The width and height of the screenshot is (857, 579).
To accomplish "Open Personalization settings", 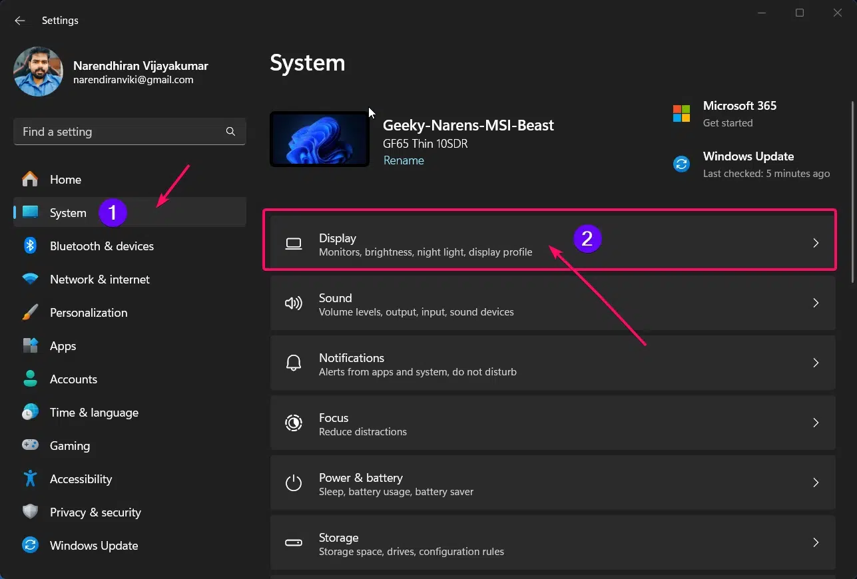I will click(x=130, y=313).
